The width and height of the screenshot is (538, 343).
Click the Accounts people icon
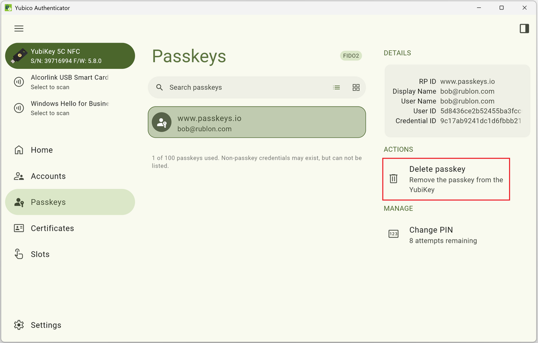coord(19,176)
